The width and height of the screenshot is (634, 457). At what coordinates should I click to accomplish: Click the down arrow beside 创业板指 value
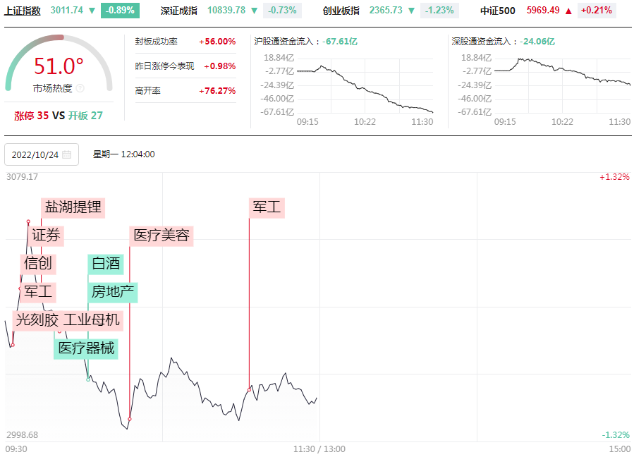tap(411, 11)
